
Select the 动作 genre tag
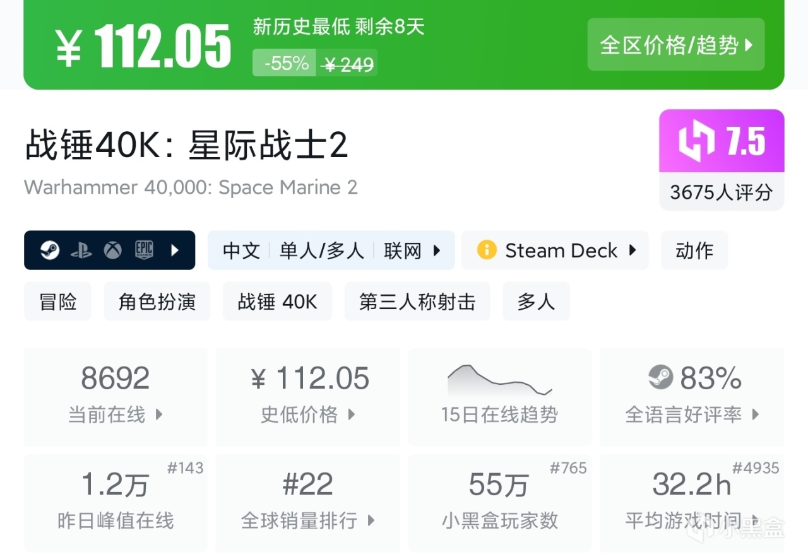[694, 250]
